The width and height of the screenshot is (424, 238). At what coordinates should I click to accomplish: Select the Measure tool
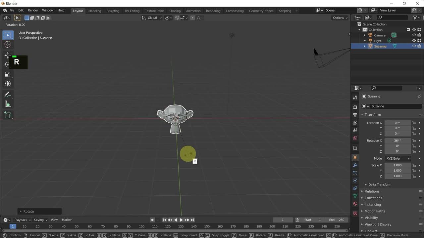[8, 104]
